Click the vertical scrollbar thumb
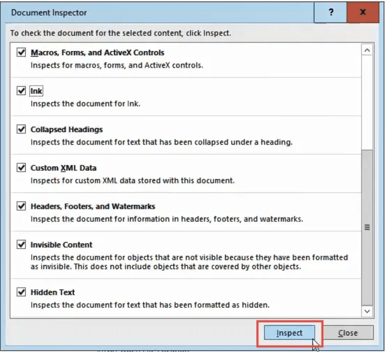Image resolution: width=385 pixels, height=354 pixels. pos(367,227)
